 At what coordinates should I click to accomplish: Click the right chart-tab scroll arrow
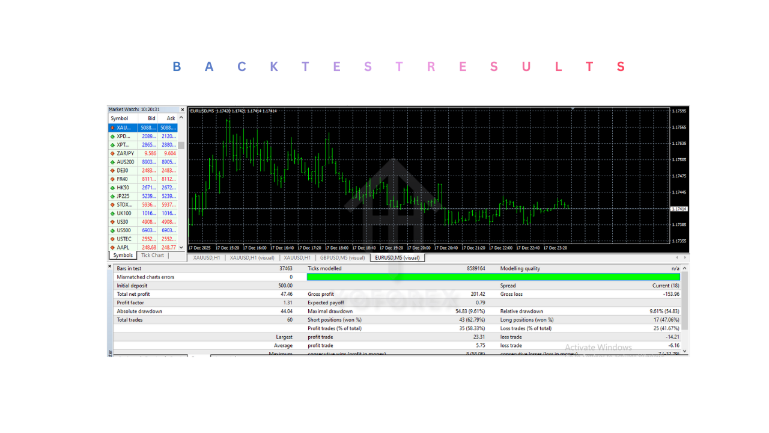point(684,257)
